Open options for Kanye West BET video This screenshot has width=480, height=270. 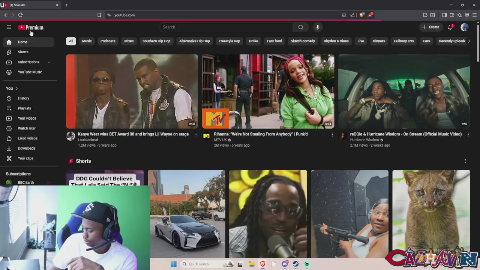pyautogui.click(x=196, y=134)
